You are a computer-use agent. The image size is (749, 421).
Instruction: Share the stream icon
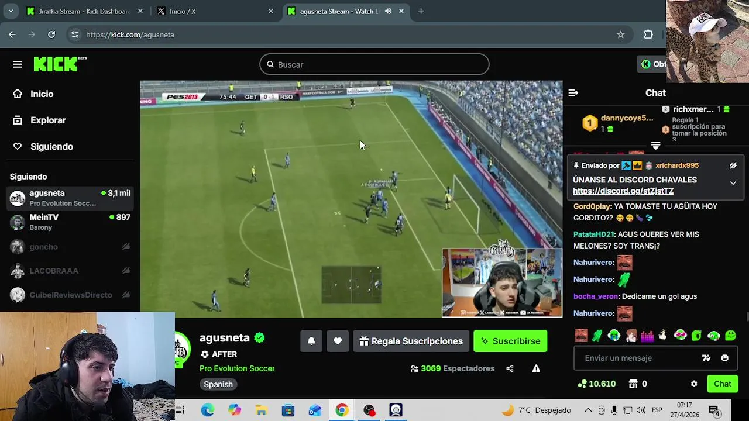tap(510, 368)
